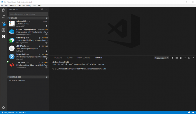Open the Debug view in activity bar
196x114 pixels.
(x=4, y=30)
